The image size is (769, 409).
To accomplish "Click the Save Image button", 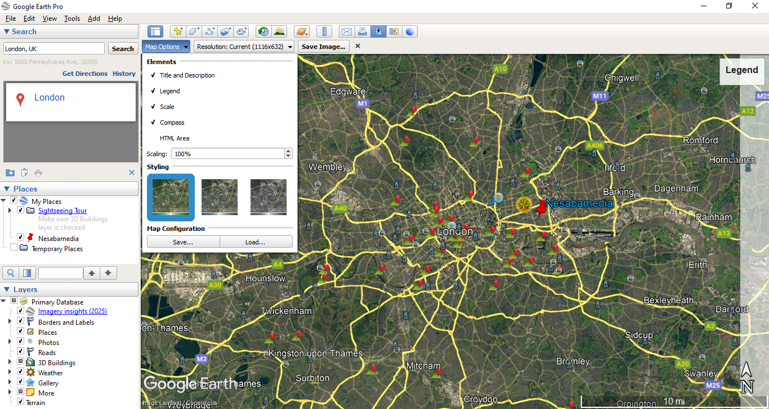I will (x=323, y=47).
